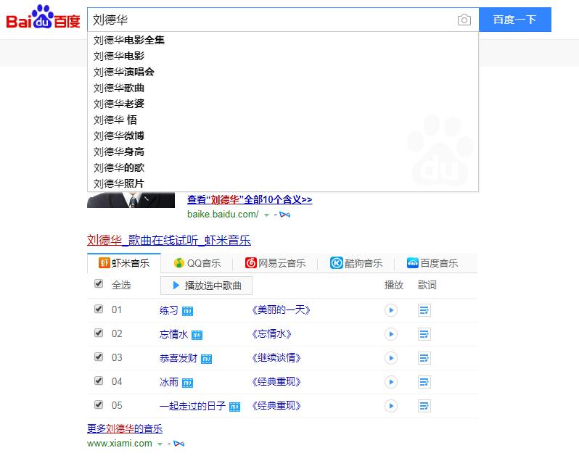Uncheck song 05 checkbox
The height and width of the screenshot is (461, 579).
click(99, 404)
